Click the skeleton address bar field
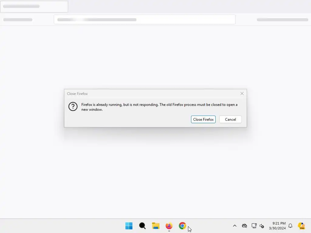 (x=145, y=20)
